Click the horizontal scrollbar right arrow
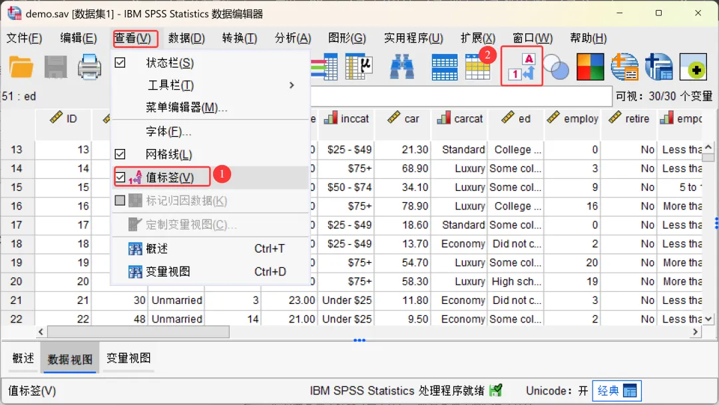 (x=695, y=332)
